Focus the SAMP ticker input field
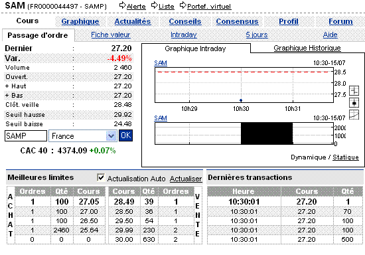Screen dimensions: 365x255 click(26, 135)
